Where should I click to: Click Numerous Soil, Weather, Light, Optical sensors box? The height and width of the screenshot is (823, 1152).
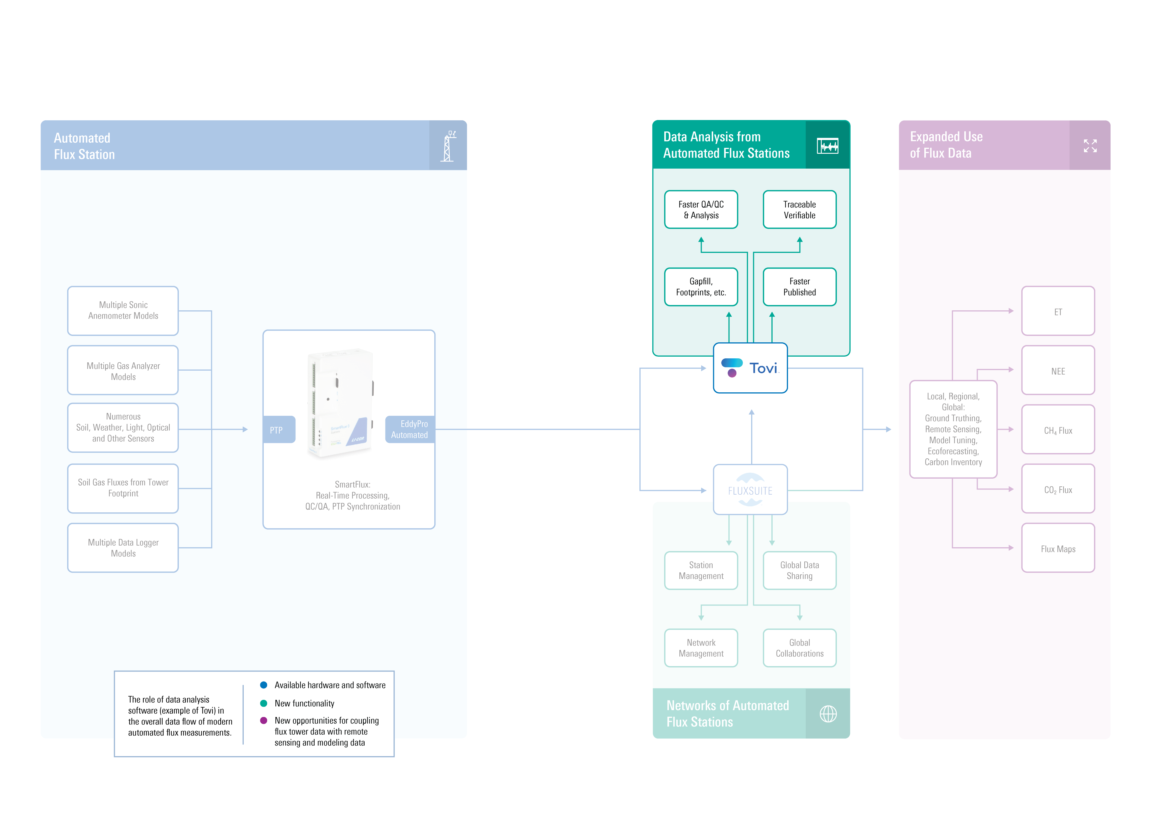click(123, 428)
